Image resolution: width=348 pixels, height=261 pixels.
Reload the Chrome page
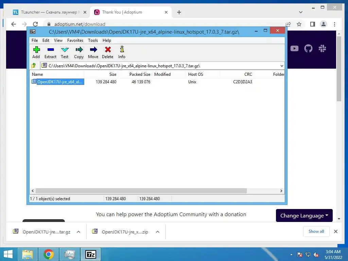[x=35, y=24]
